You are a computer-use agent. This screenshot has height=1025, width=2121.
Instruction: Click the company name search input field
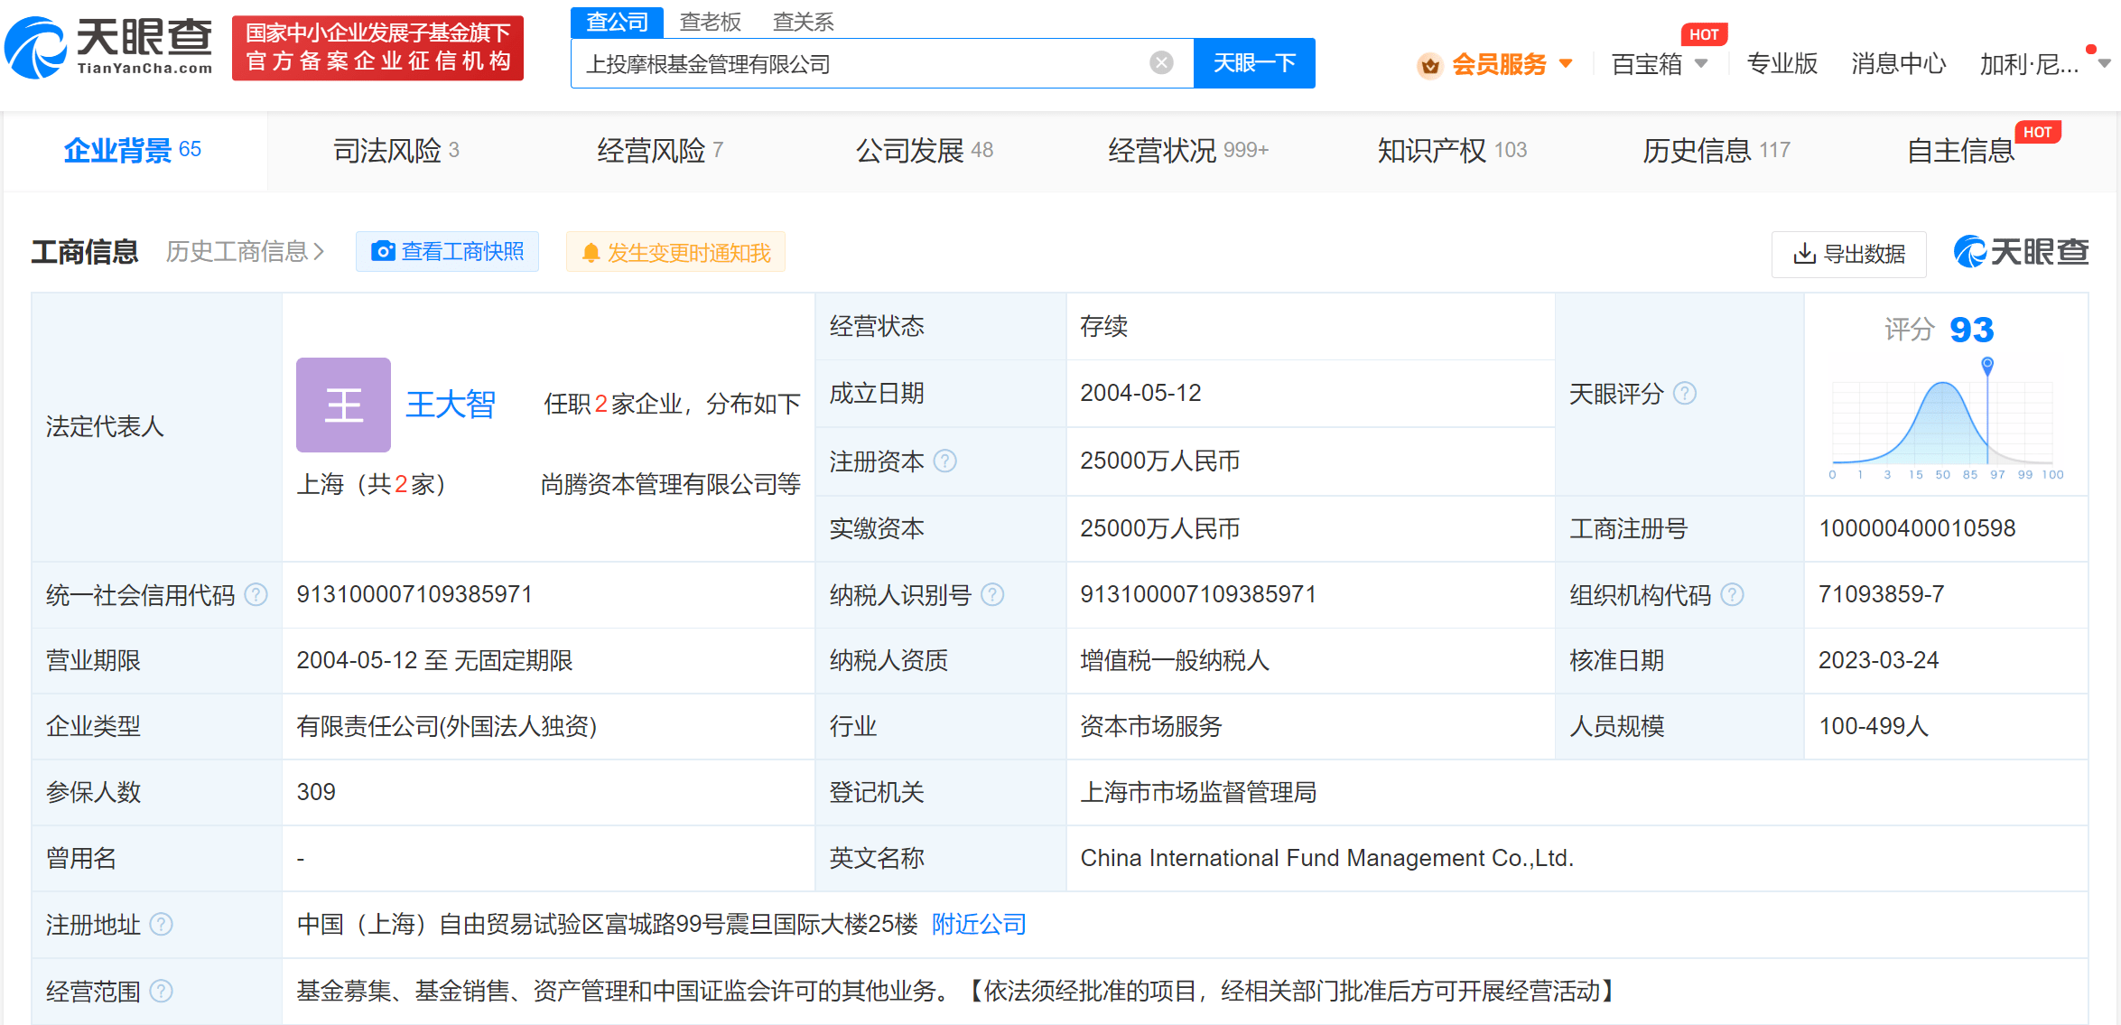coord(858,62)
